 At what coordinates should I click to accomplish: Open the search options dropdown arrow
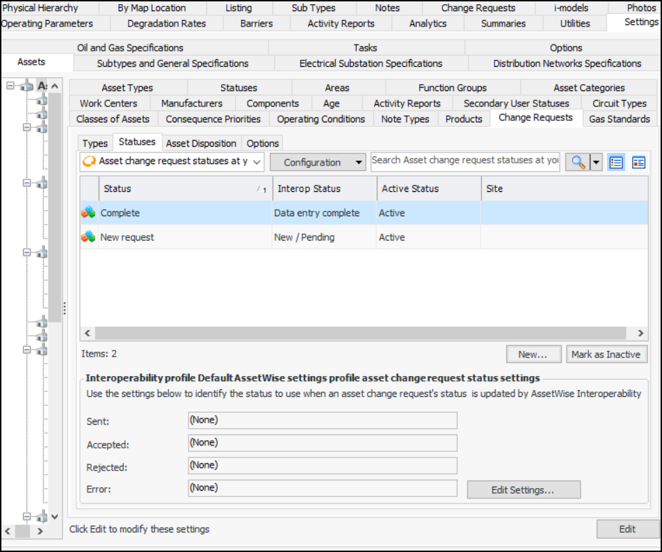pos(597,162)
